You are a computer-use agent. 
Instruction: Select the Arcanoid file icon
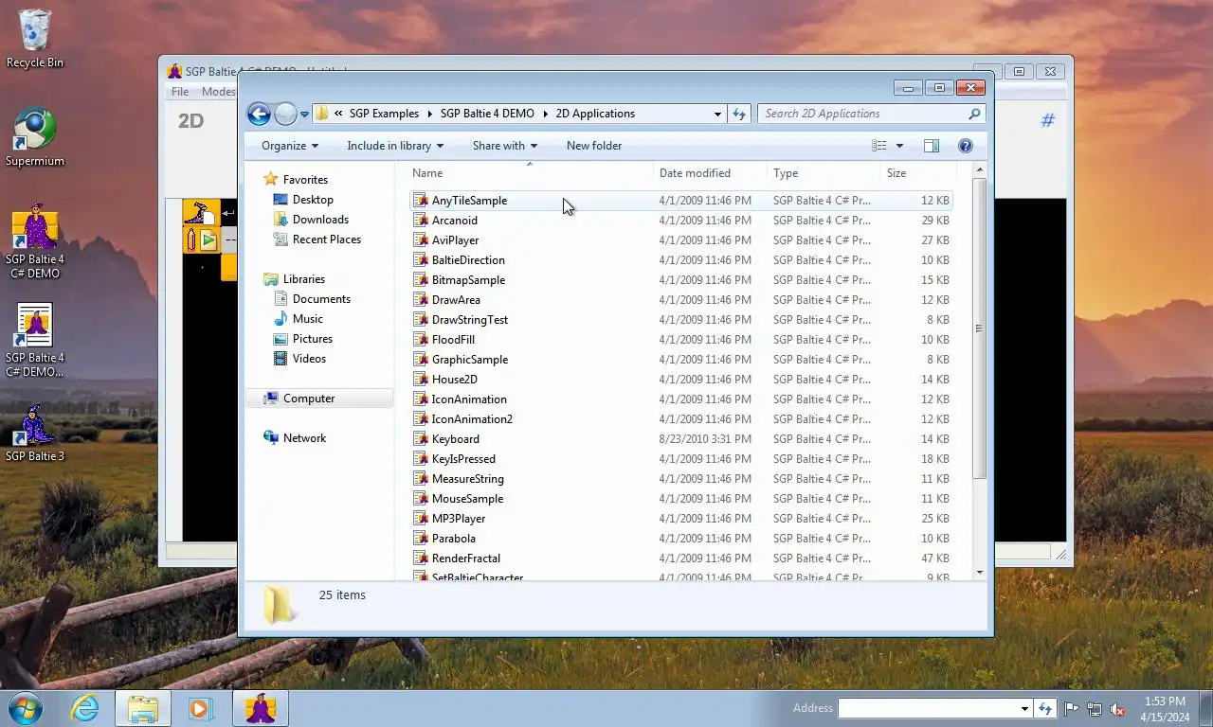tap(422, 221)
